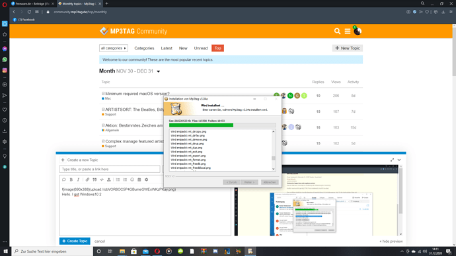Image resolution: width=456 pixels, height=256 pixels.
Task: Open a new browser tab
Action: [x=106, y=3]
